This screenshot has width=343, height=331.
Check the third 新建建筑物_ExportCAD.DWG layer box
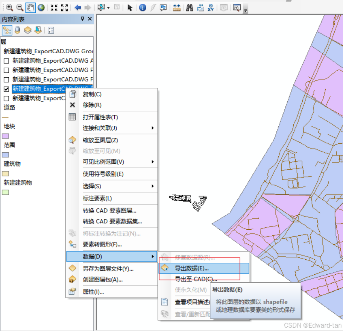[x=6, y=80]
